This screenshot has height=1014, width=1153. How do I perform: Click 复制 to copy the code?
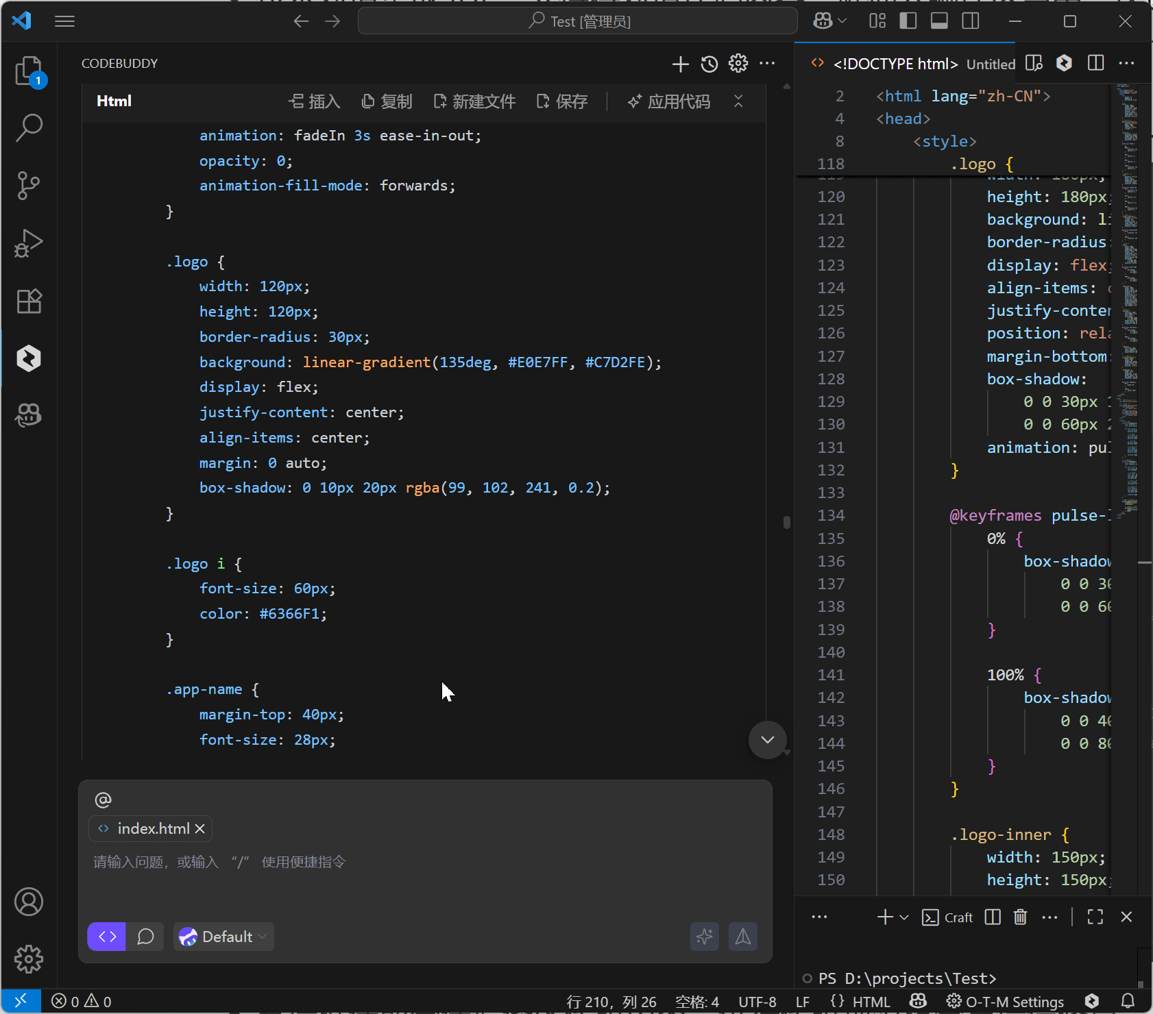point(387,101)
